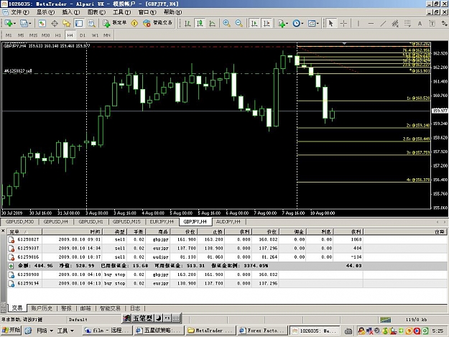Select pending order 61259194 eurjpy row
The height and width of the screenshot is (337, 449).
point(228,283)
